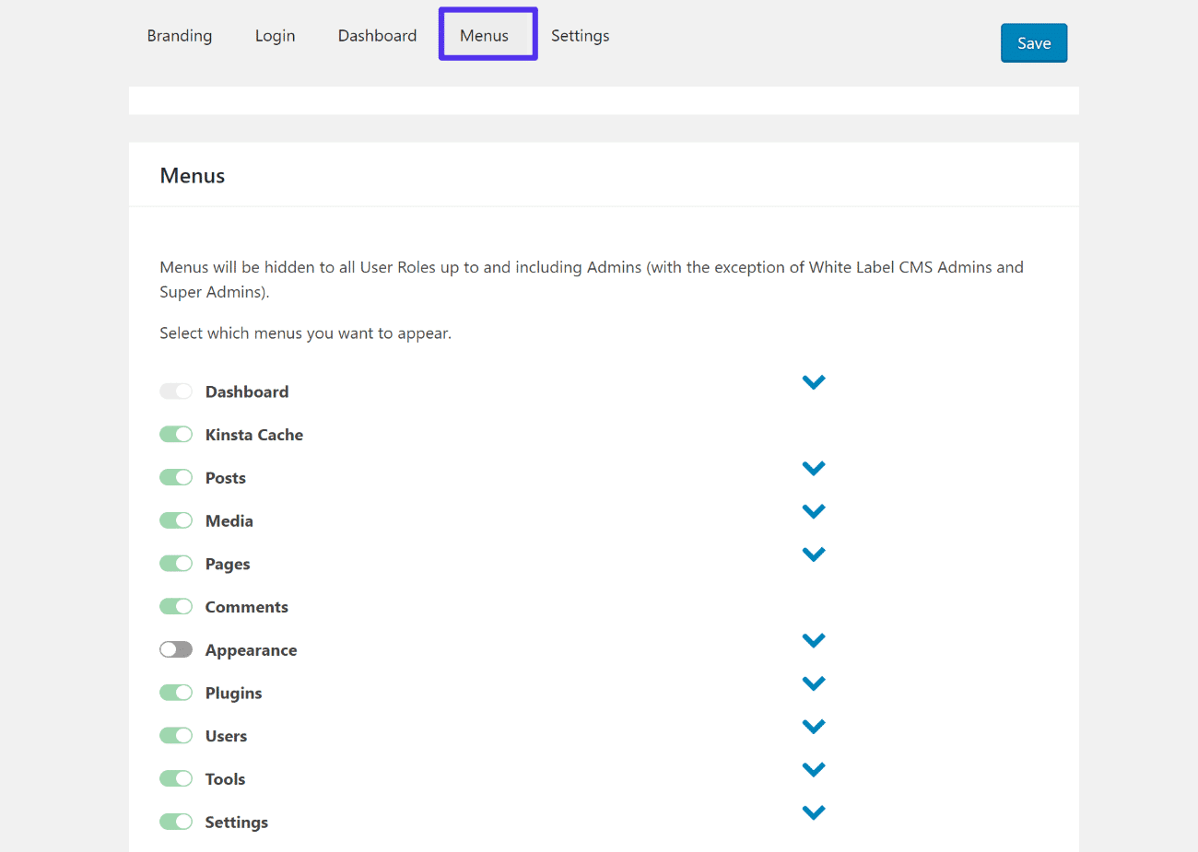Expand the Users submenu chevron

click(x=814, y=725)
